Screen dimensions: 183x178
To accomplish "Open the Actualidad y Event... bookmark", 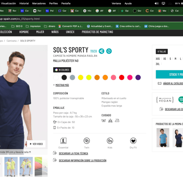I will (x=100, y=26).
